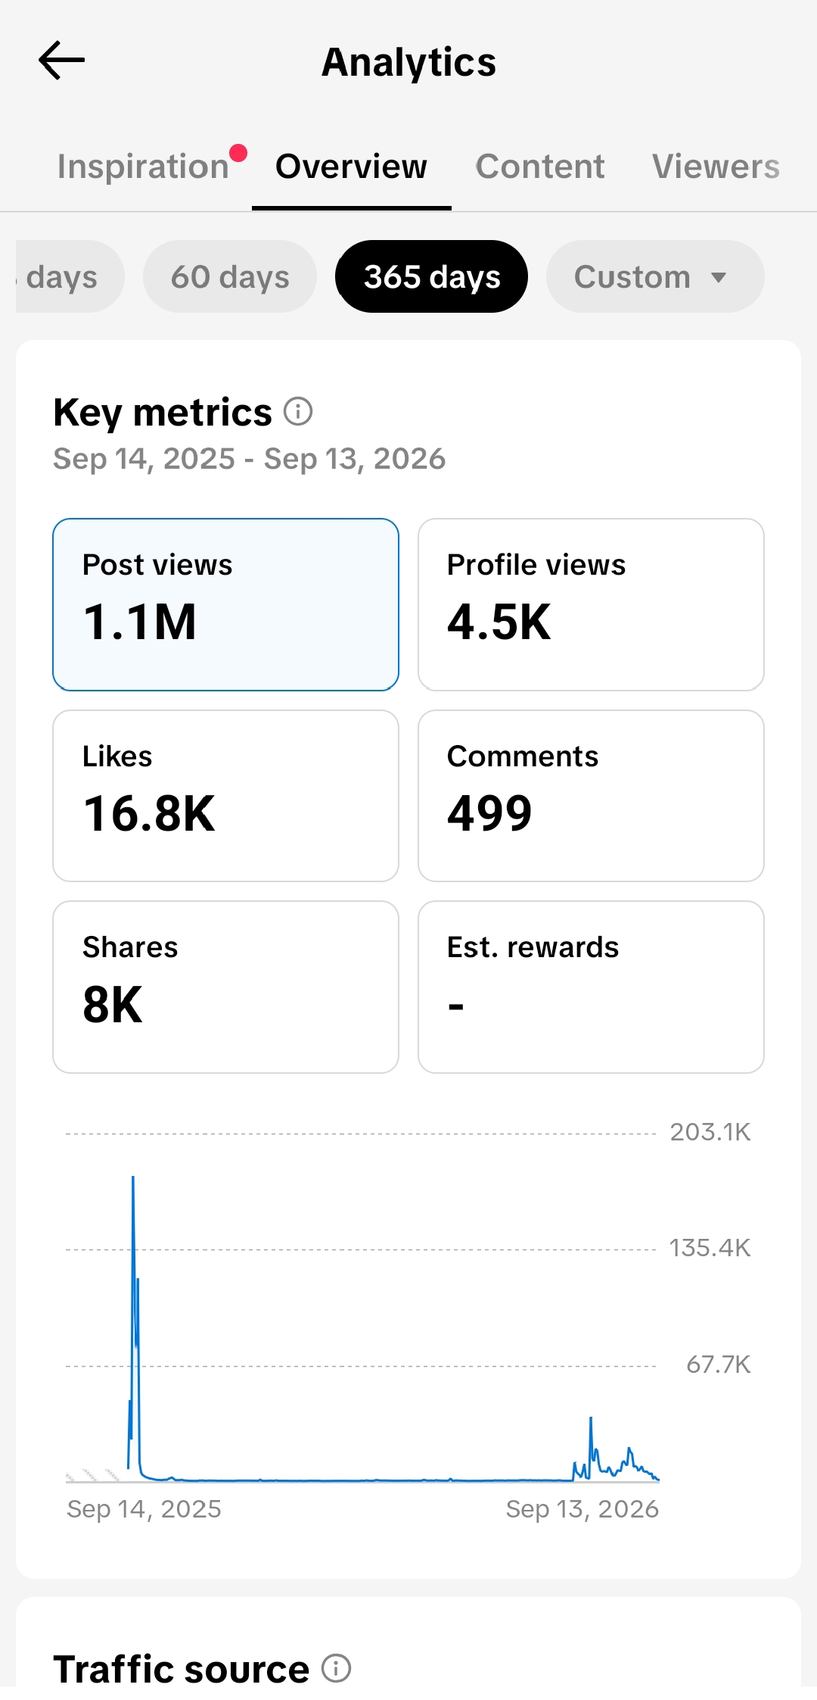This screenshot has height=1700, width=817.
Task: Show the Profile views metric
Action: 591,604
